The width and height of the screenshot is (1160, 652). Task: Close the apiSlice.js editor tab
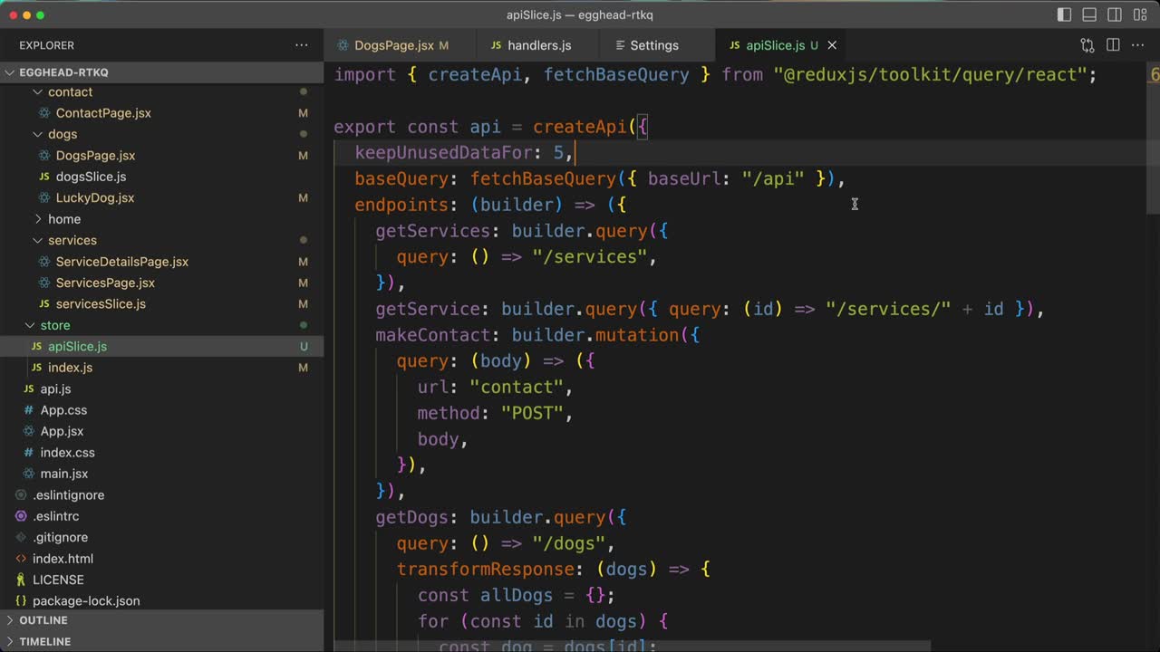[x=832, y=45]
